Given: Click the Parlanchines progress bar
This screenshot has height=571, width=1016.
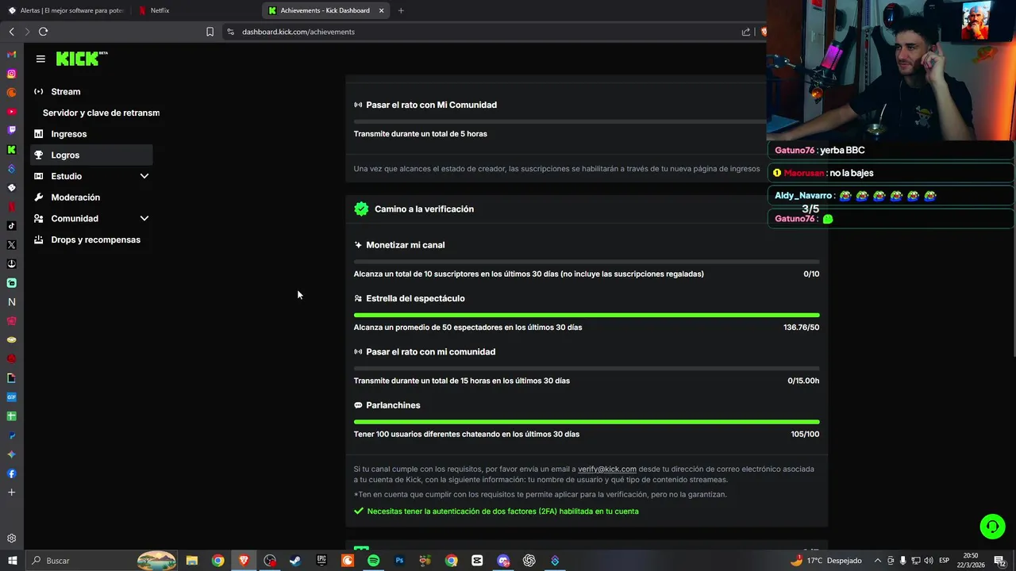Looking at the screenshot, I should [587, 422].
